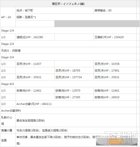140x147 pixels.
Task: Select the Stage 2/4 row
Action: [68, 44]
